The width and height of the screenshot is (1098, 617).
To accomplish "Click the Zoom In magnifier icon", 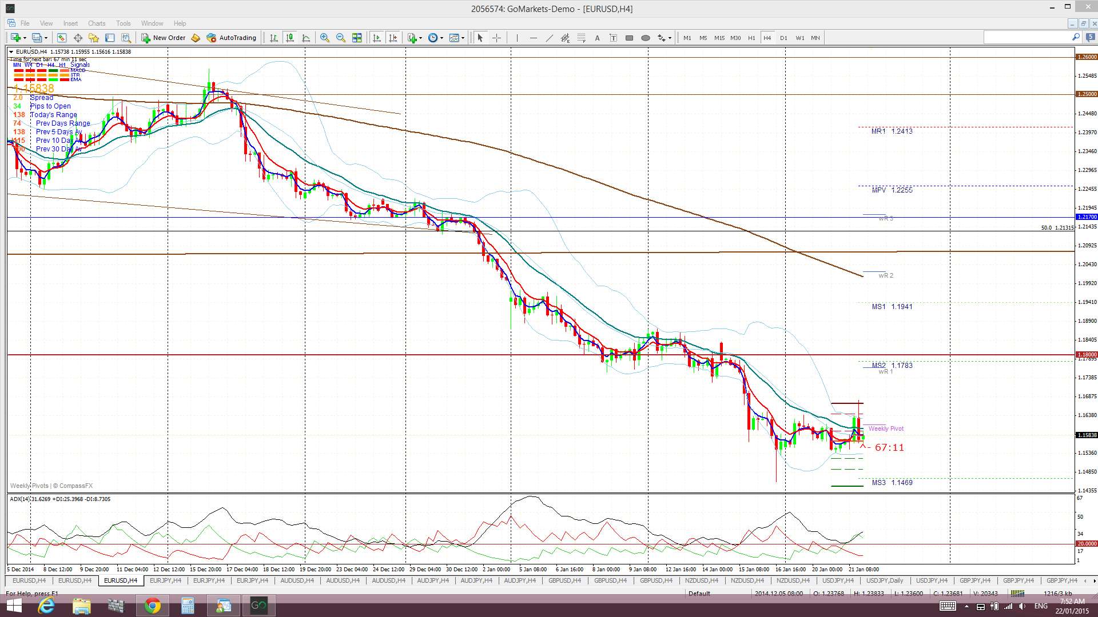I will coord(324,38).
